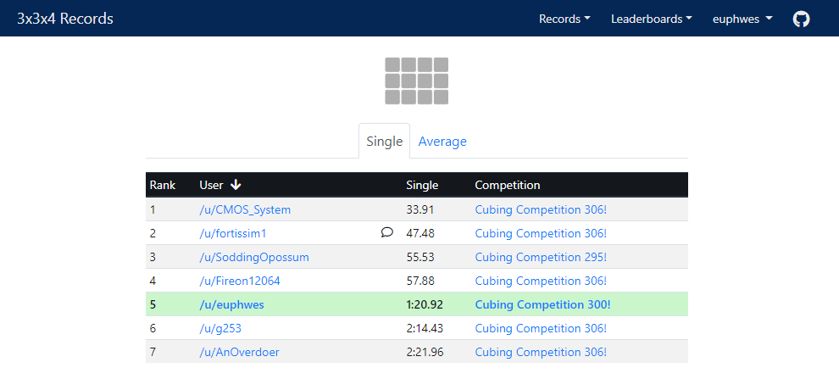Switch to the Single tab
This screenshot has width=839, height=390.
384,142
